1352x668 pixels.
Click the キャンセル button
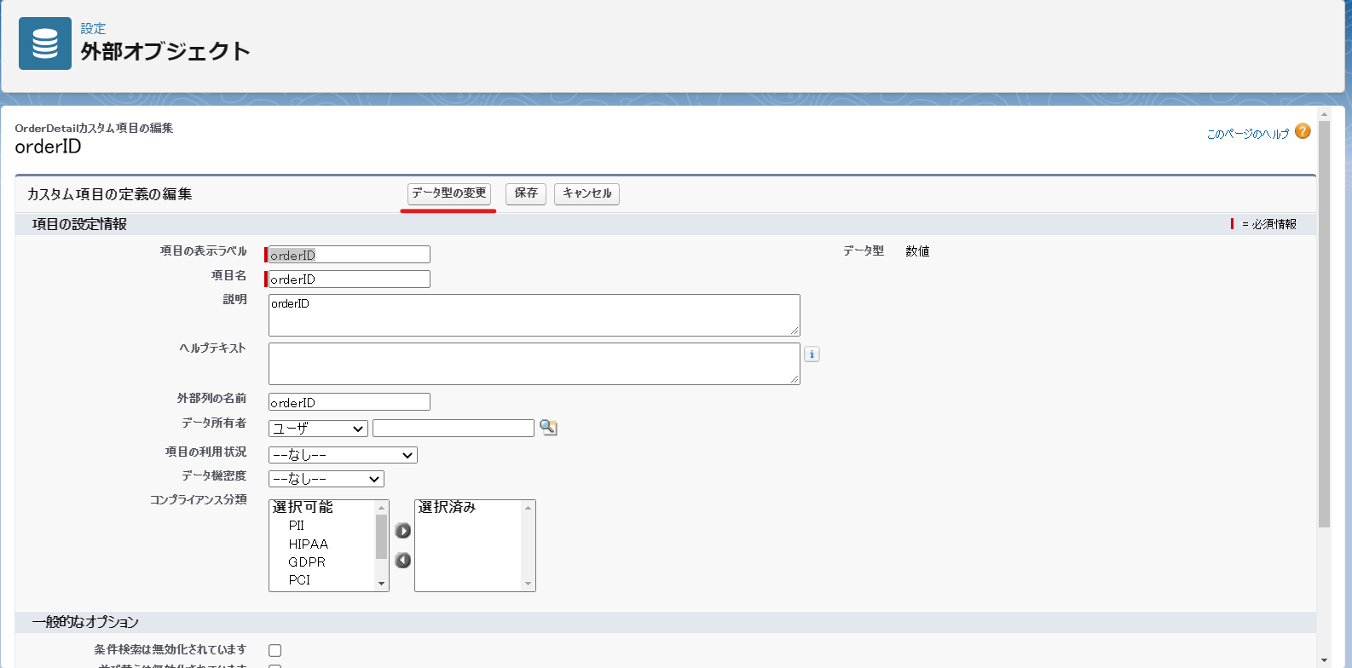[586, 193]
